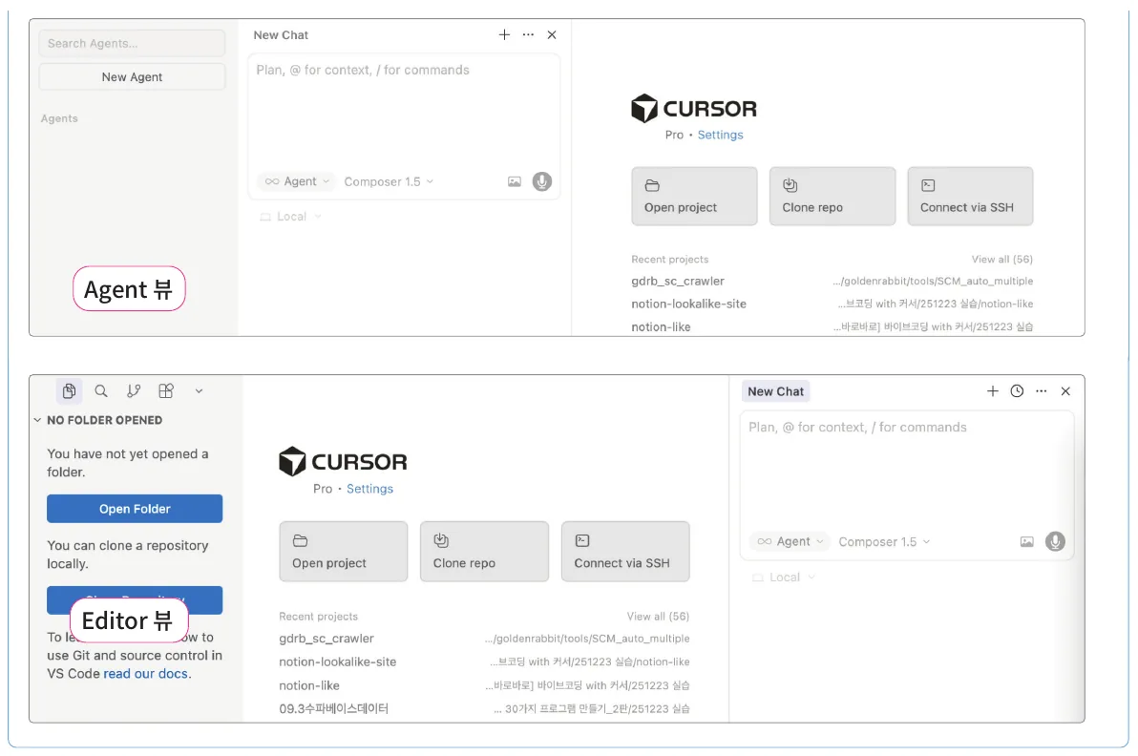Expand the sidebar views chevron next to Extensions

click(199, 391)
